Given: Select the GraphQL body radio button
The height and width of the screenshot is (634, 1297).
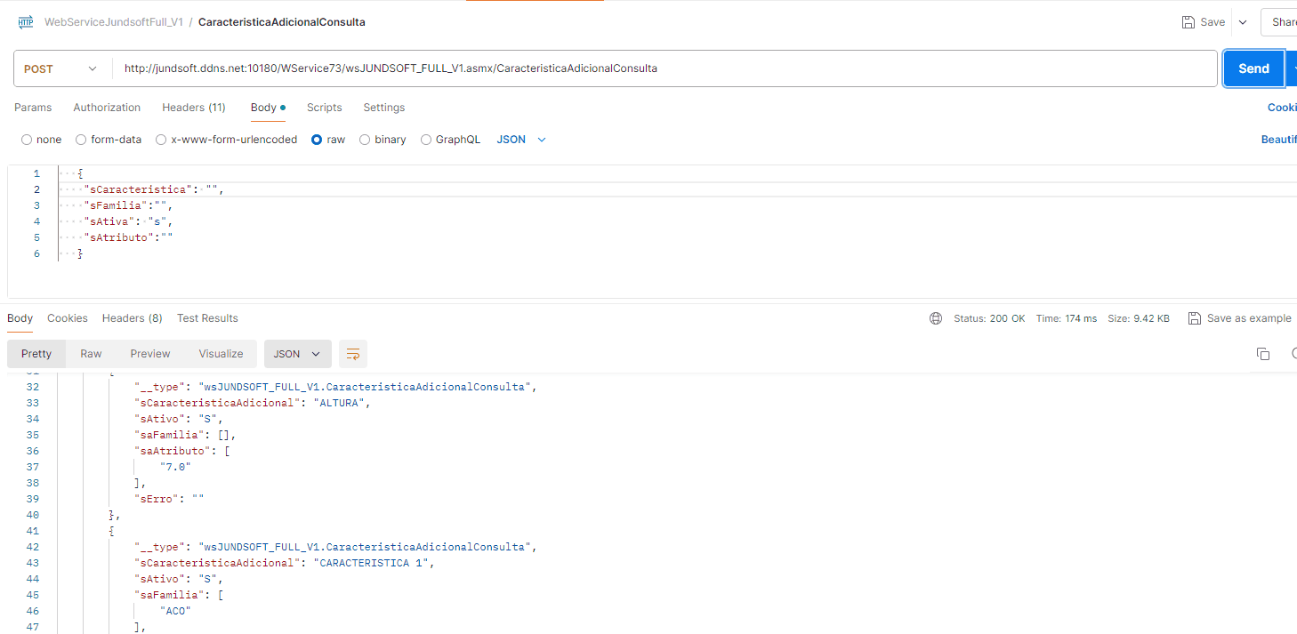Looking at the screenshot, I should (426, 140).
